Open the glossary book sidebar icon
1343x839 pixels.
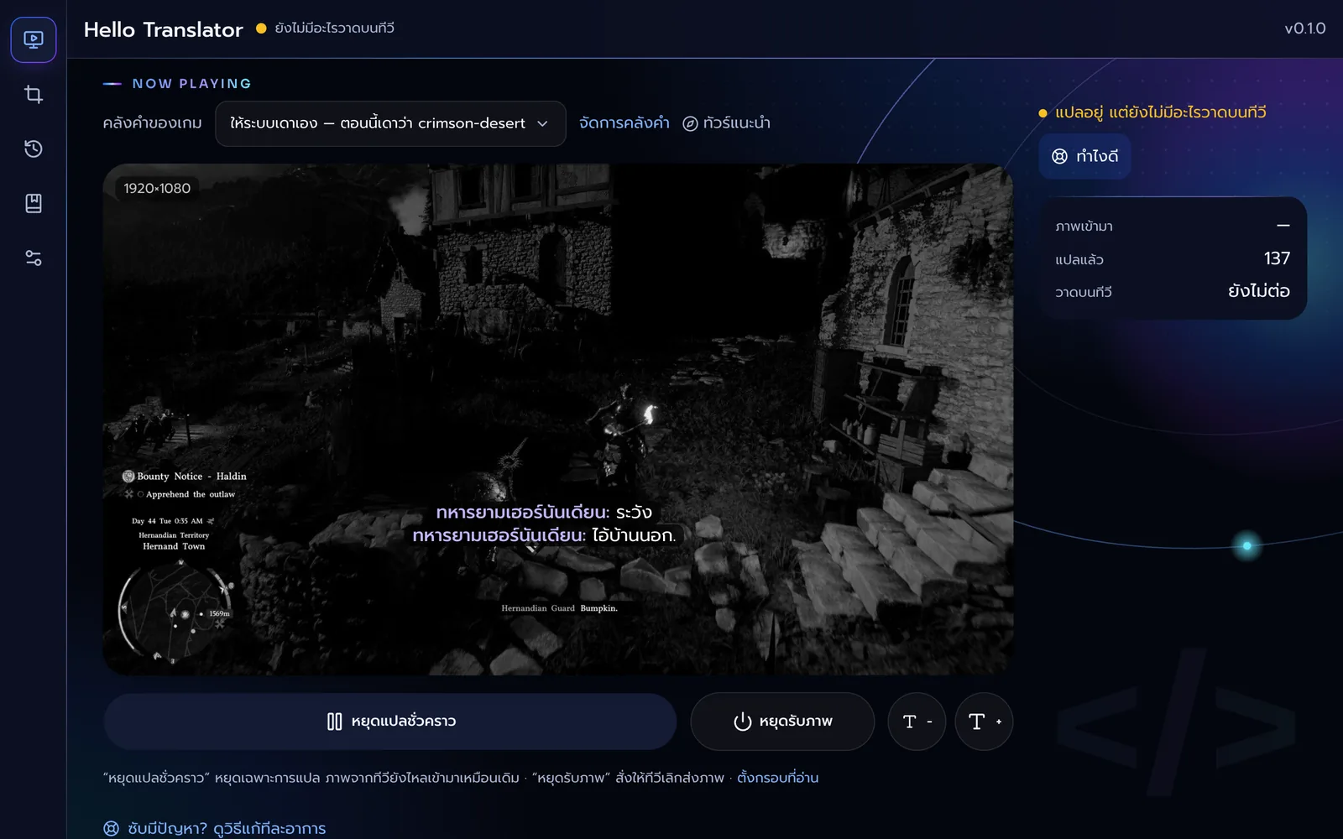tap(34, 203)
